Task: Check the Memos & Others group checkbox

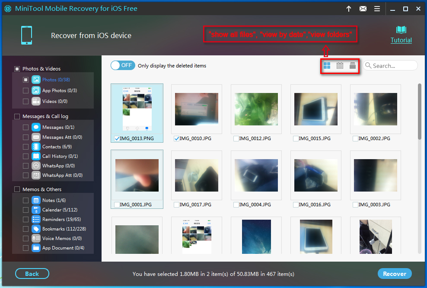Action: (17, 189)
